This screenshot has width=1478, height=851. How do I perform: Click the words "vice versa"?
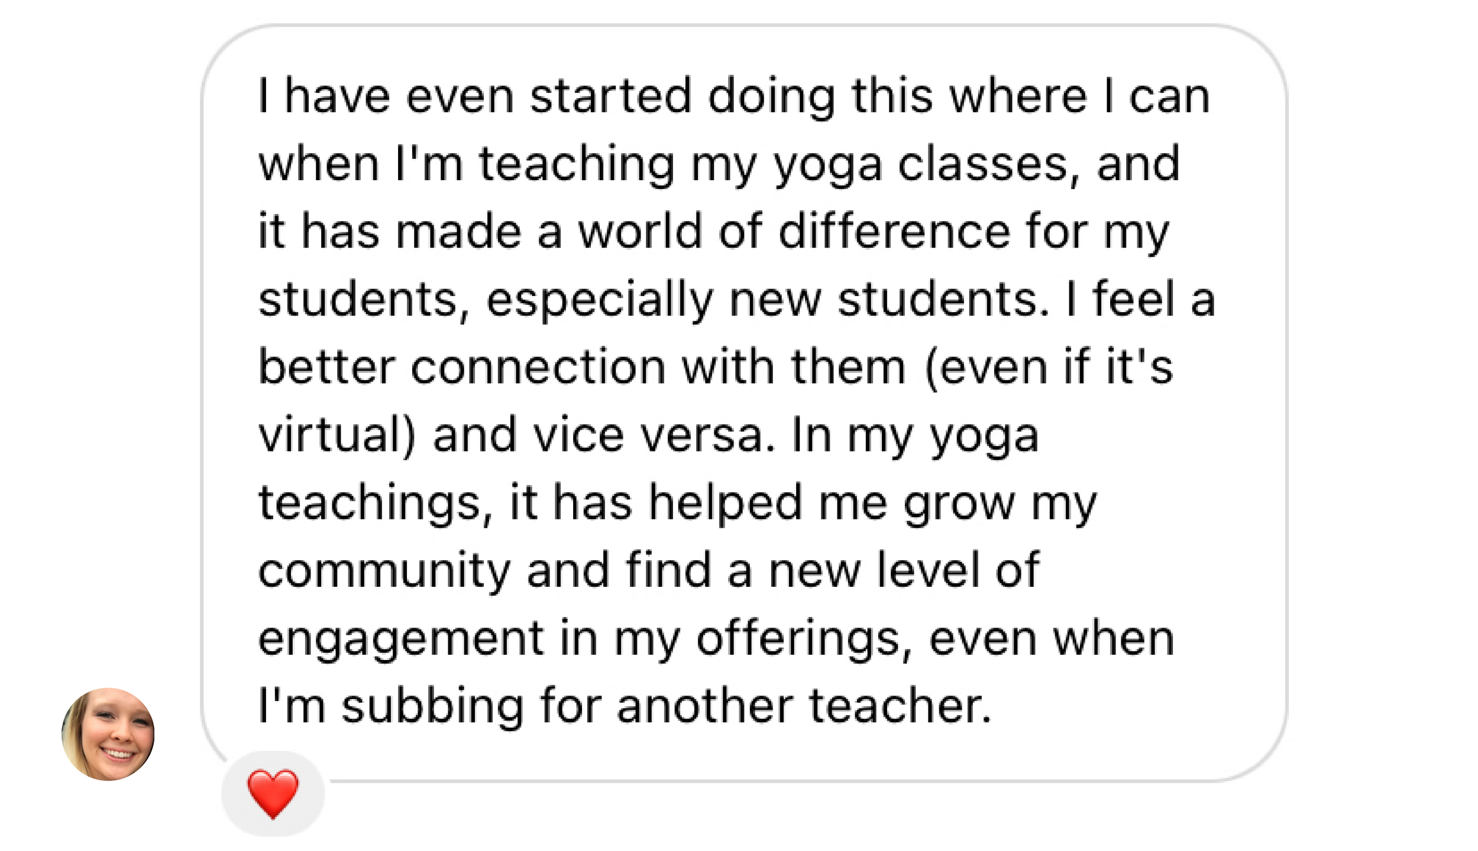[x=654, y=436]
